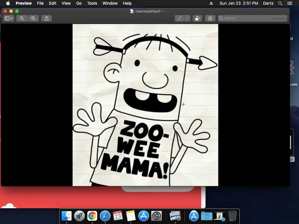The width and height of the screenshot is (299, 224).
Task: Click the Zoo-Wee Mama image
Action: tap(145, 105)
